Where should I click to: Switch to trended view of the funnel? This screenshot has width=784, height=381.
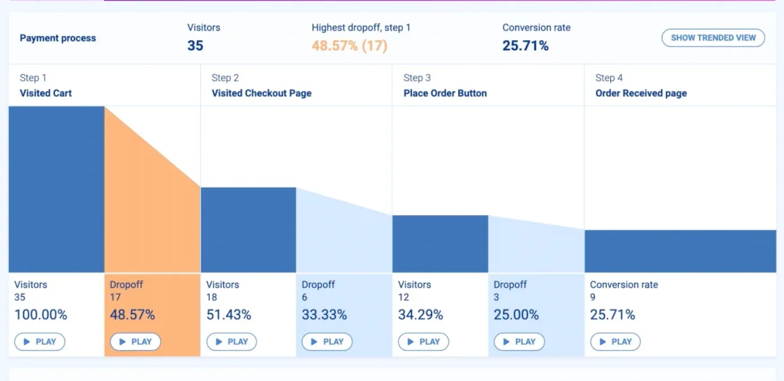click(x=713, y=37)
